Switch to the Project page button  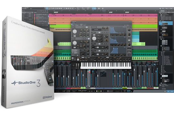(x=171, y=8)
